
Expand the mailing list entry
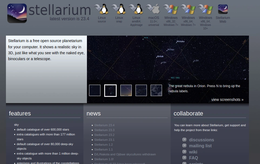200,146
